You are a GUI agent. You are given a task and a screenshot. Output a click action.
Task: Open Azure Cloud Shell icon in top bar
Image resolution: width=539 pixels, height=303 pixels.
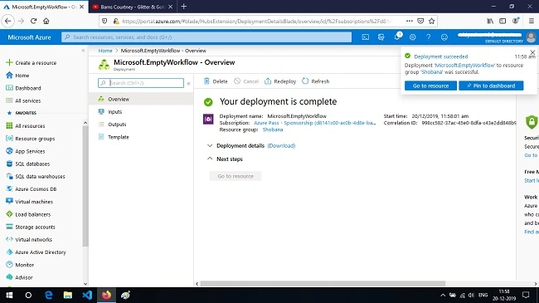pyautogui.click(x=365, y=37)
